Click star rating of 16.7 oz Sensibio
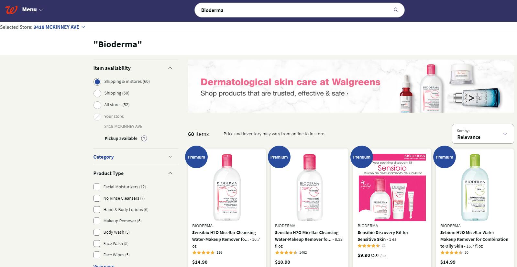The image size is (517, 267). (x=203, y=252)
